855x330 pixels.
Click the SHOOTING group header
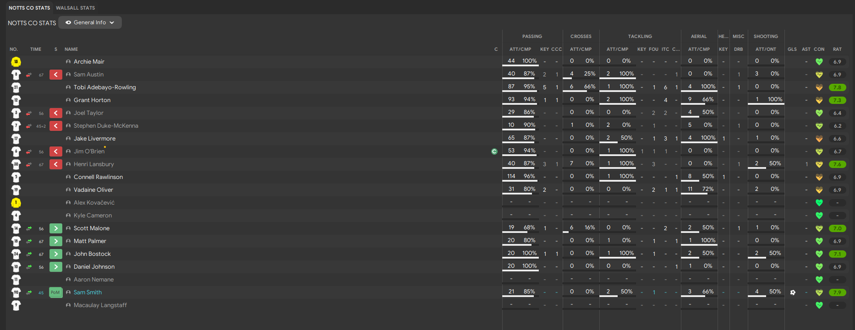tap(766, 37)
